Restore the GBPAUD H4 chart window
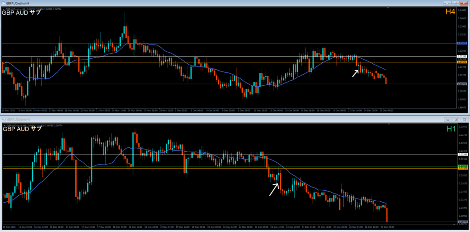Screen dimensions: 470x232 456,3
